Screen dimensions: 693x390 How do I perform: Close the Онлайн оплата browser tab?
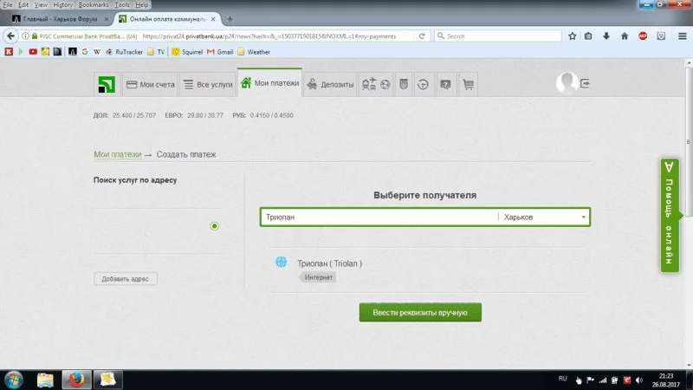tap(213, 19)
